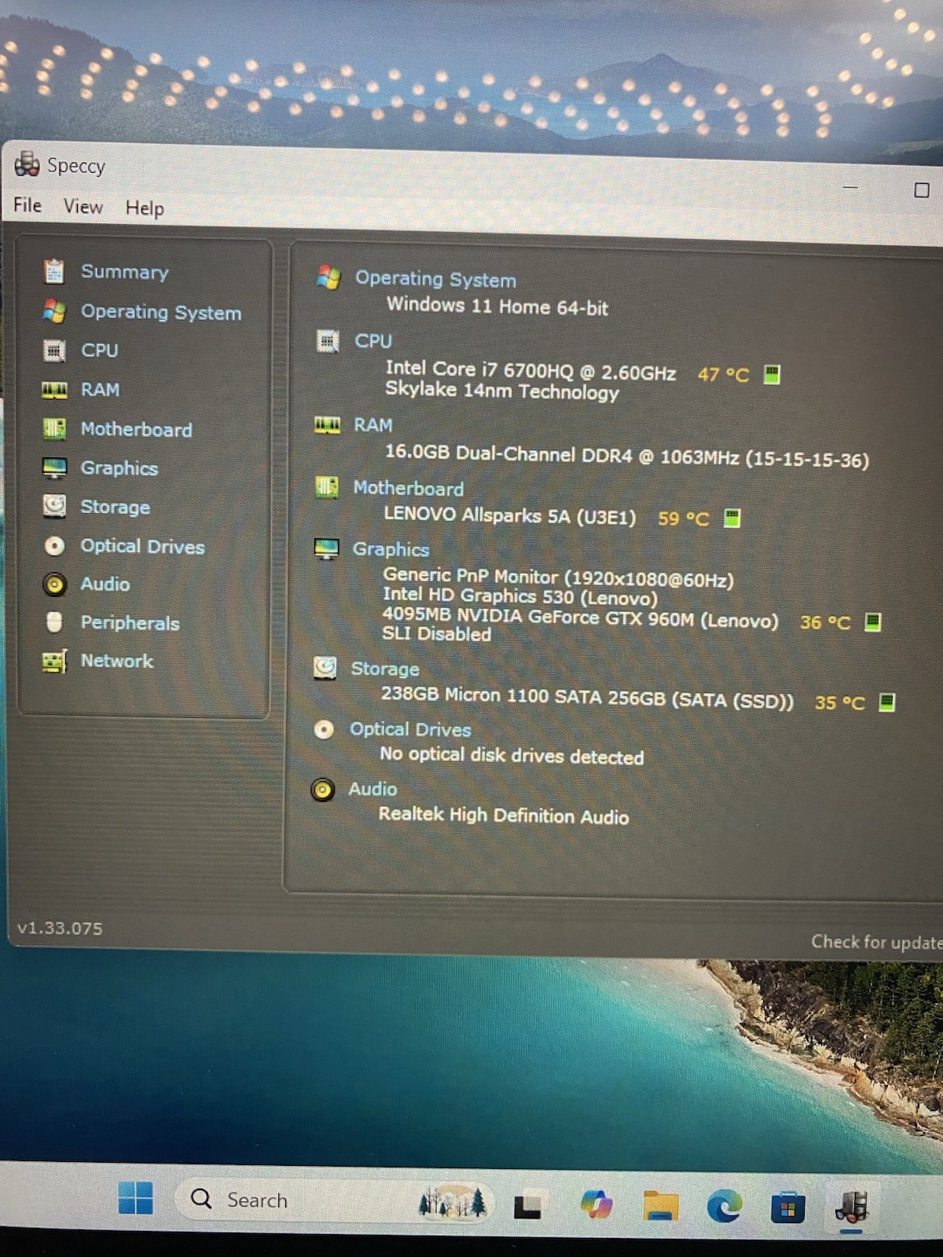This screenshot has height=1257, width=943.
Task: Click 'Intel Core i7 6700HQ @ 2.60GHz' text
Action: [530, 370]
